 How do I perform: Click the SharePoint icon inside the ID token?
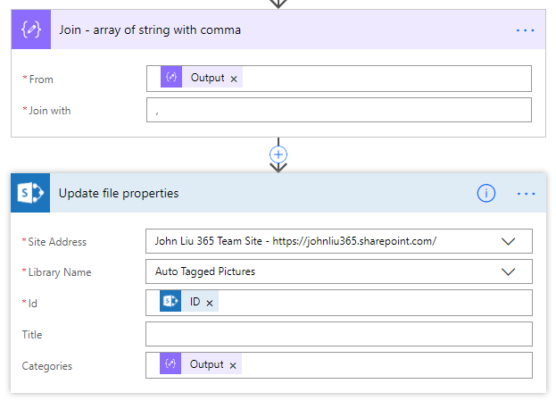(x=171, y=302)
